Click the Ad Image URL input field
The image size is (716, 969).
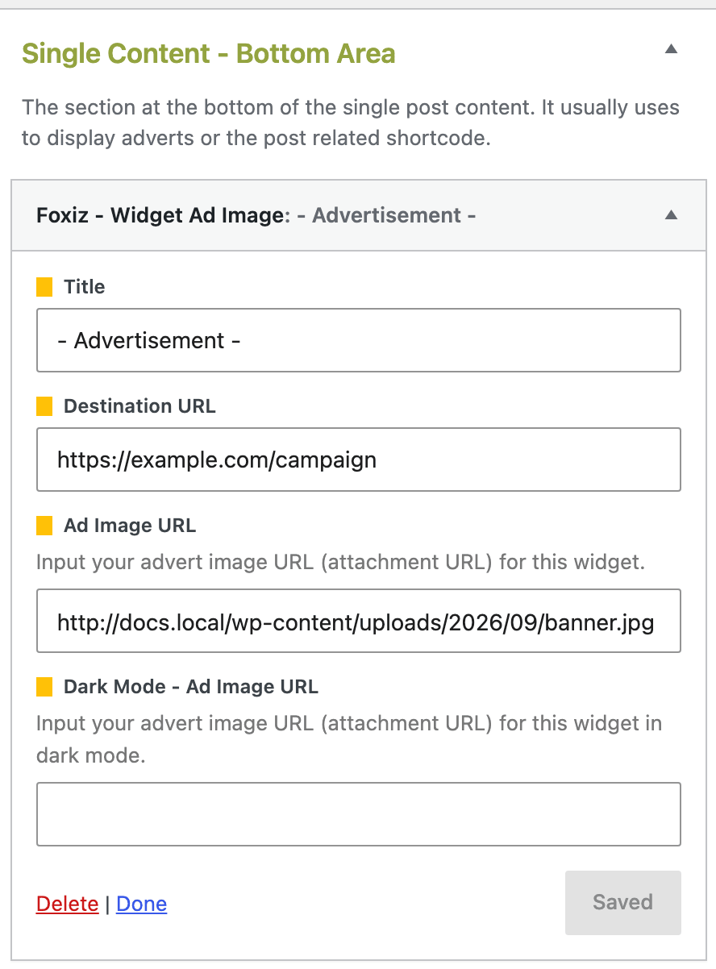coord(359,621)
